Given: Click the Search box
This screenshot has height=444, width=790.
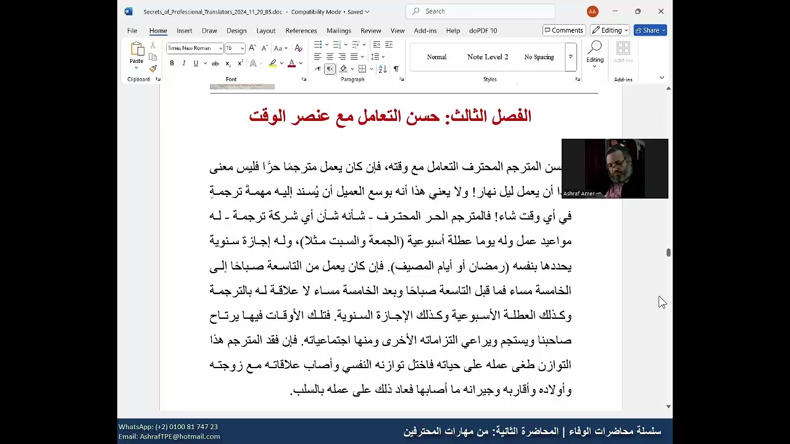Looking at the screenshot, I should (x=480, y=11).
